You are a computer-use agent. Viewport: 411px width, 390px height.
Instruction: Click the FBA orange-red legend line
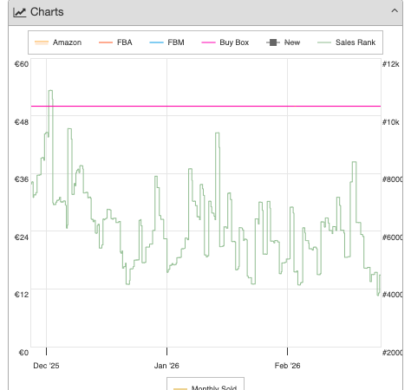(106, 42)
